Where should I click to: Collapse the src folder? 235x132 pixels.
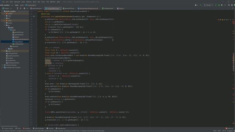pos(4,25)
